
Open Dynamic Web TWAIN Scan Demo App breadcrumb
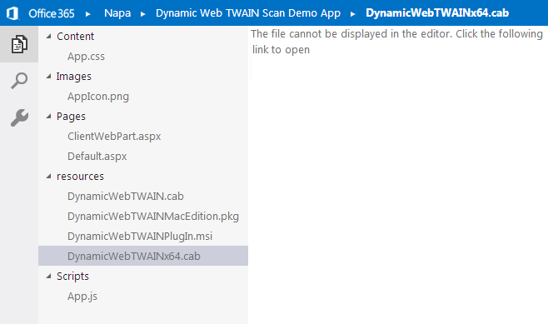pyautogui.click(x=248, y=13)
